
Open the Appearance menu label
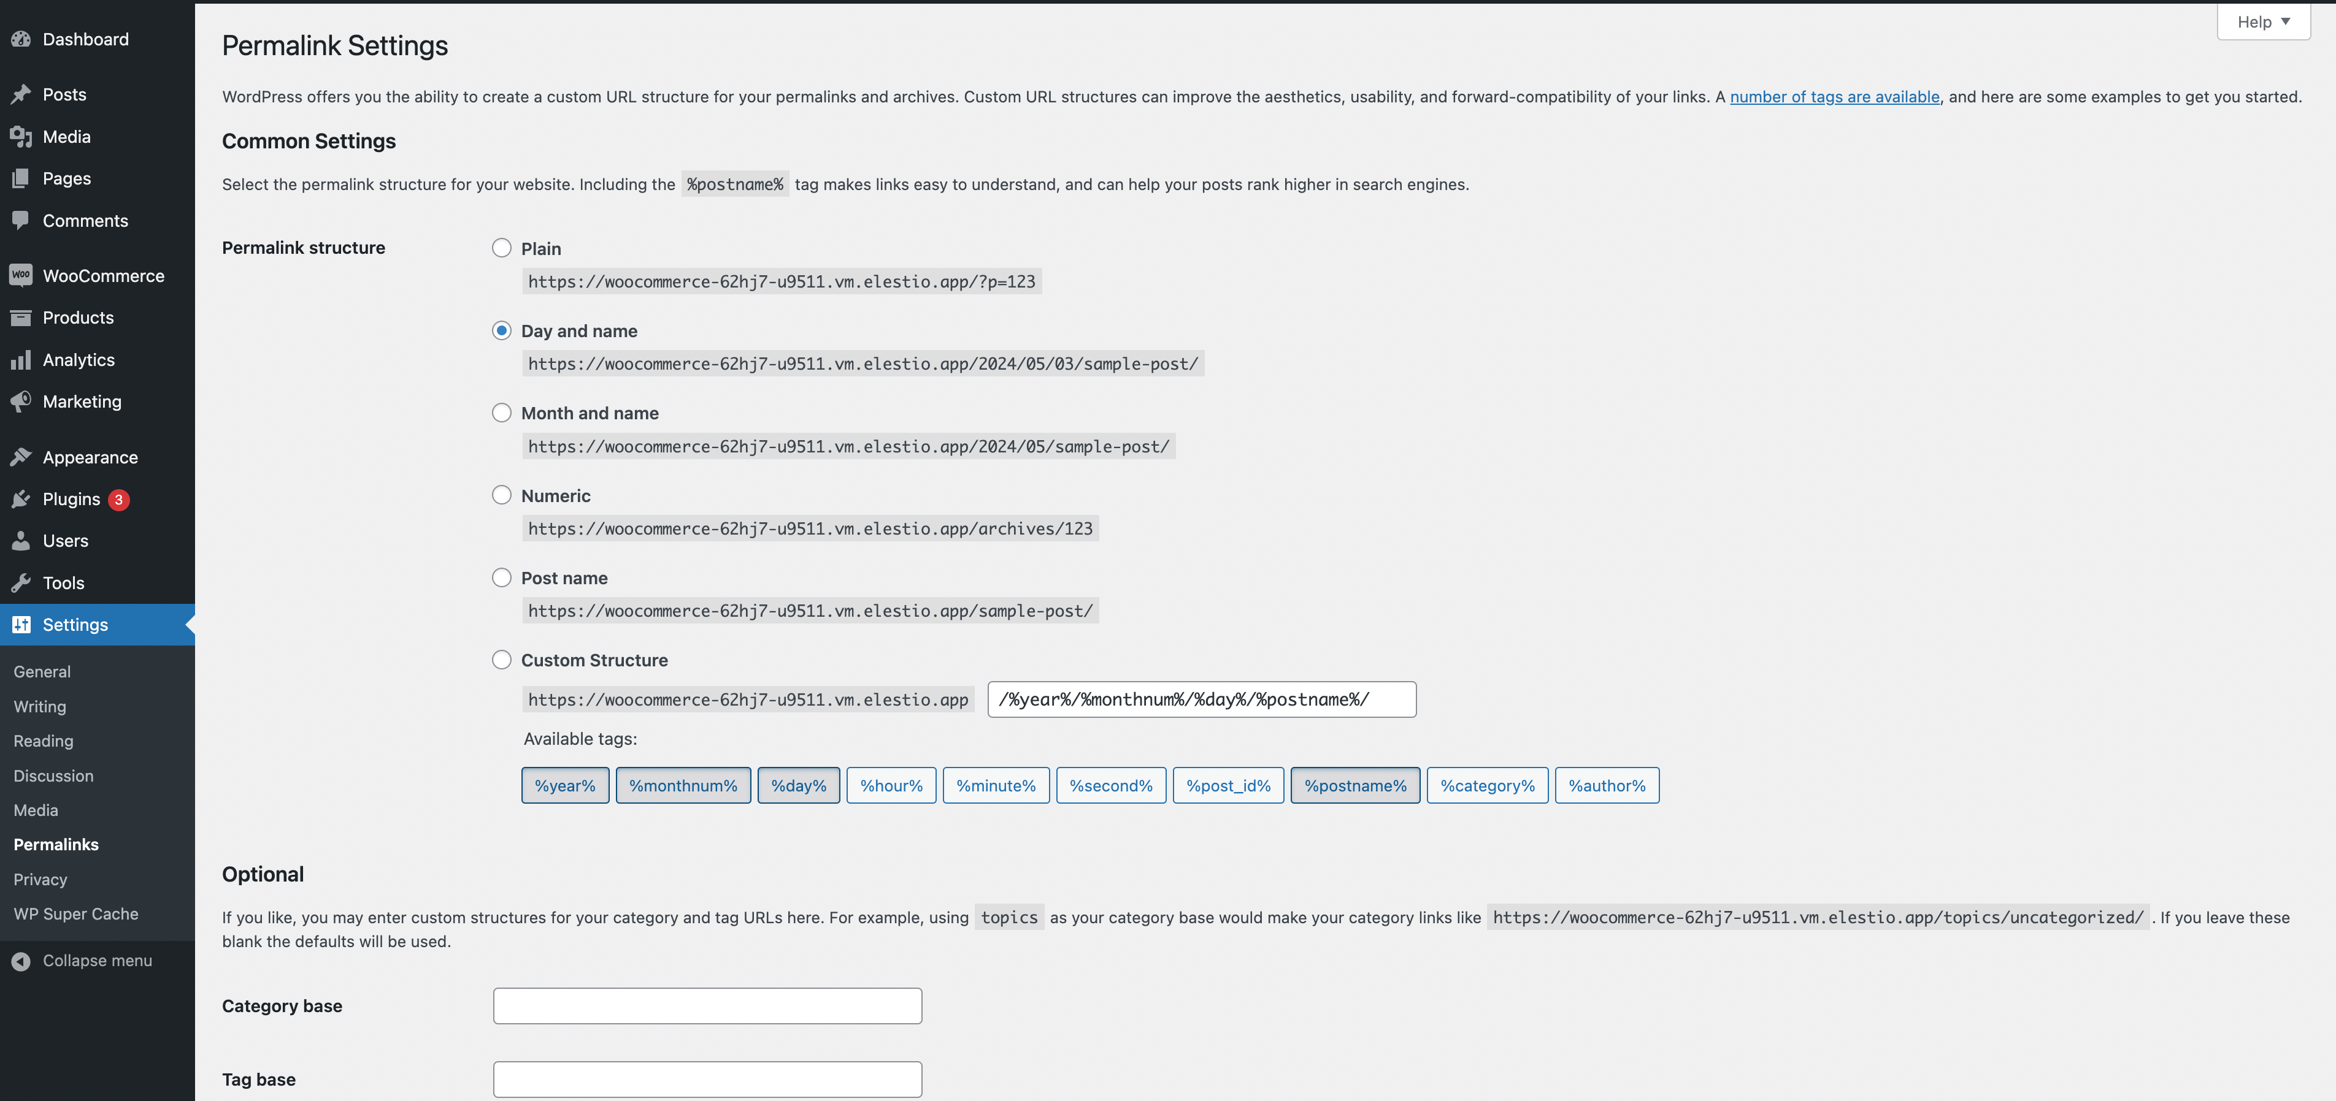(90, 457)
